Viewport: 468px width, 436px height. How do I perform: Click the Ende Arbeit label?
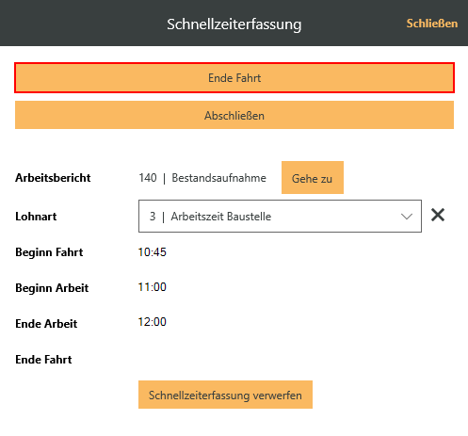46,324
